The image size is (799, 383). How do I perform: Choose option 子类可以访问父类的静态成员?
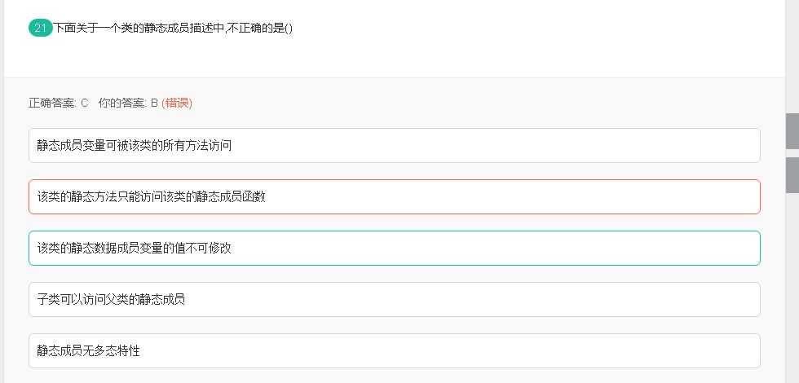pos(394,299)
